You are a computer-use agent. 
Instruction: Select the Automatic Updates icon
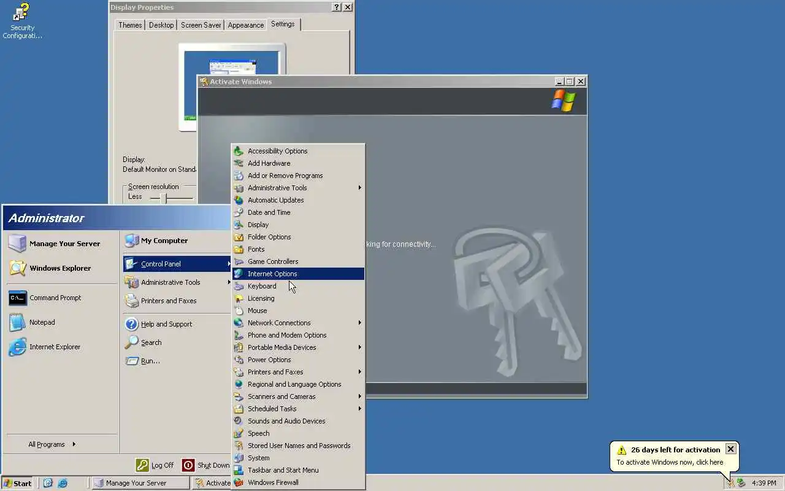pyautogui.click(x=239, y=200)
